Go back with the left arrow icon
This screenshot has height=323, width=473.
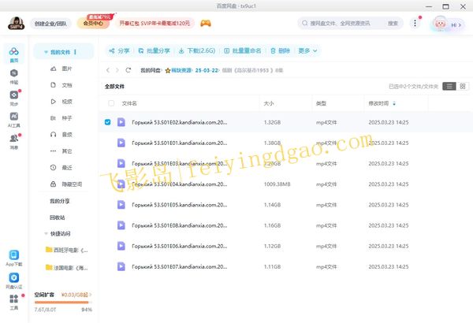point(108,70)
